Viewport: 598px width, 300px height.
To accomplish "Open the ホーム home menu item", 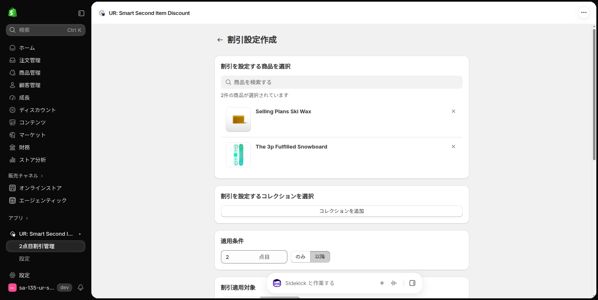I will 46,48.
